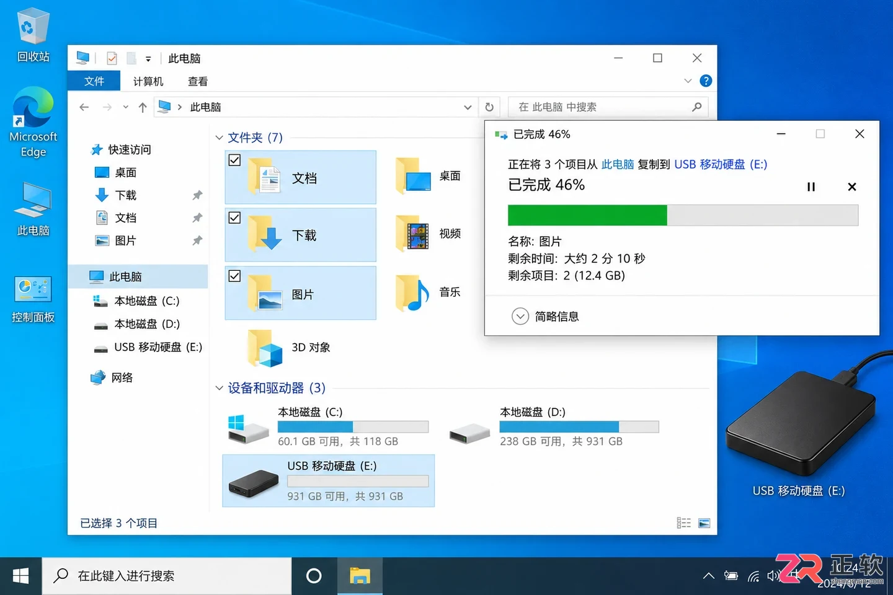Viewport: 893px width, 595px height.
Task: Switch to large icons view in status bar
Action: (x=704, y=523)
